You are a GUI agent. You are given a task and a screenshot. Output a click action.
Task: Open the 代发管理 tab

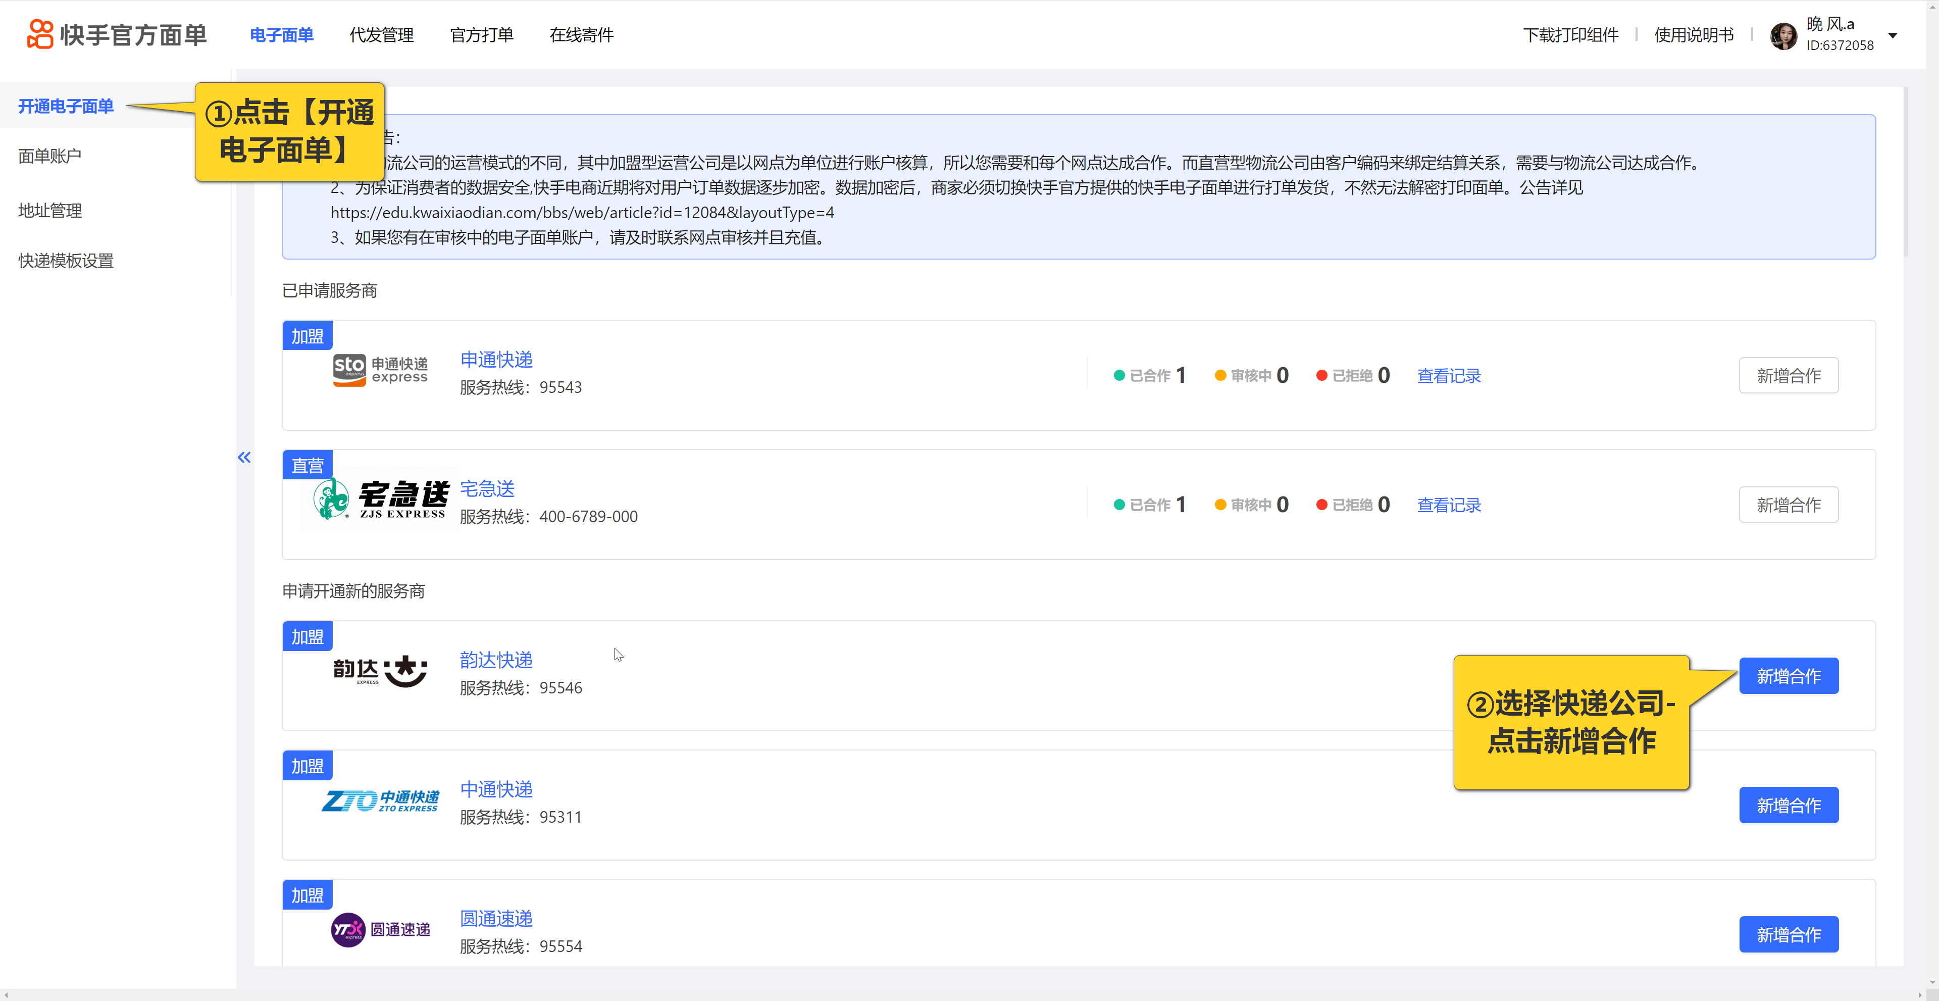381,35
